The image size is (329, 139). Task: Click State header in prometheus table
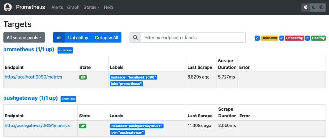point(85,67)
